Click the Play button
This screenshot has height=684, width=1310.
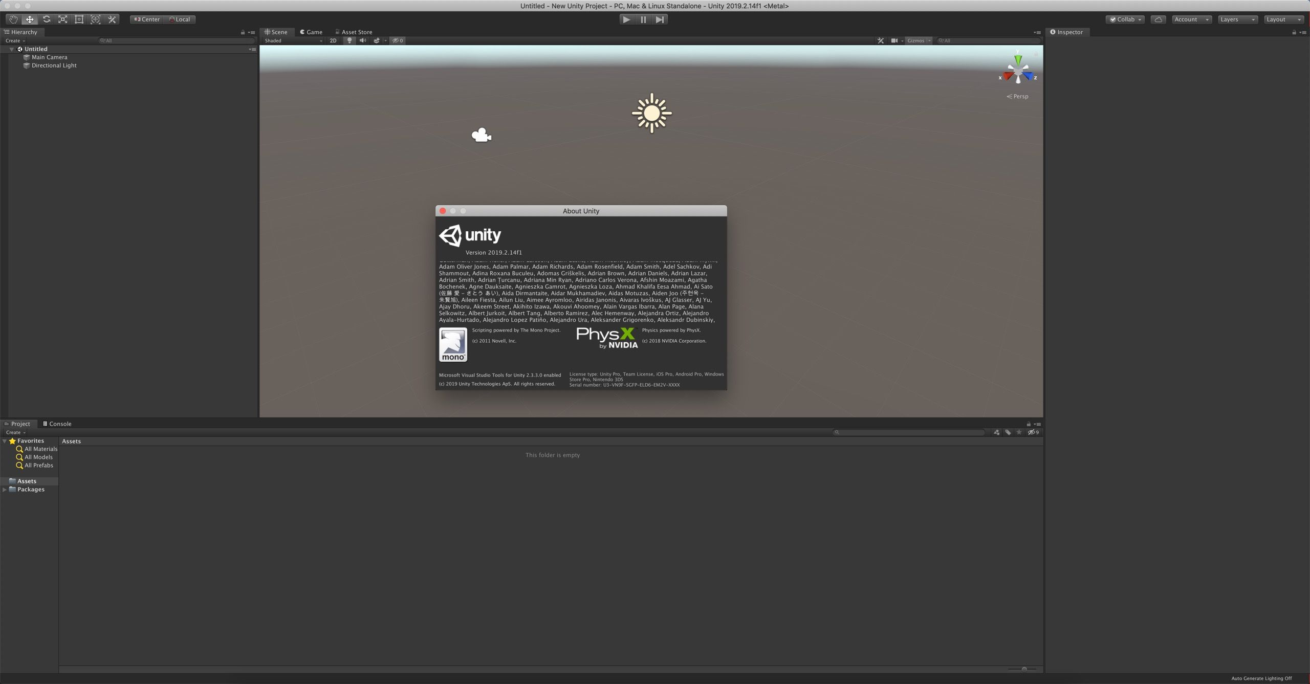[626, 19]
